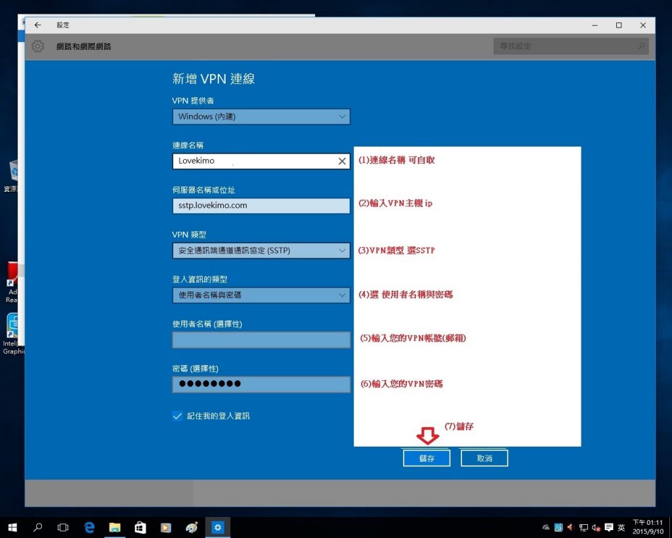Open File Explorer from the taskbar

(x=115, y=527)
